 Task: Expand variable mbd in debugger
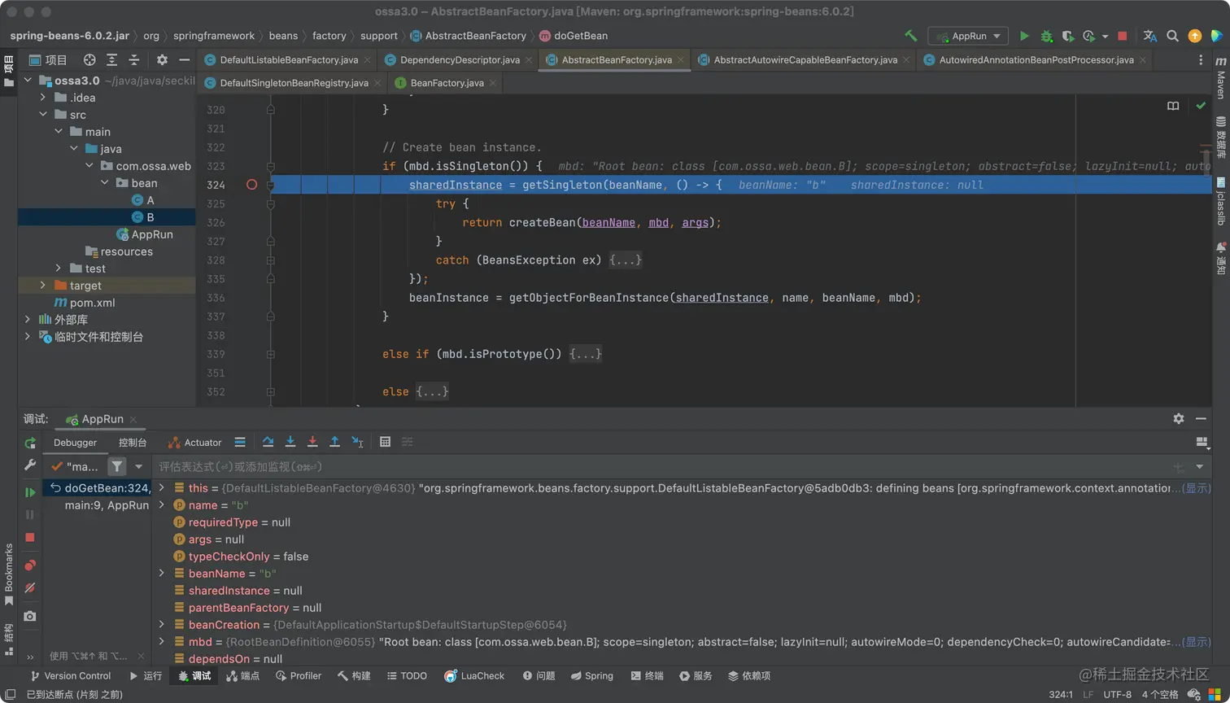(x=162, y=642)
